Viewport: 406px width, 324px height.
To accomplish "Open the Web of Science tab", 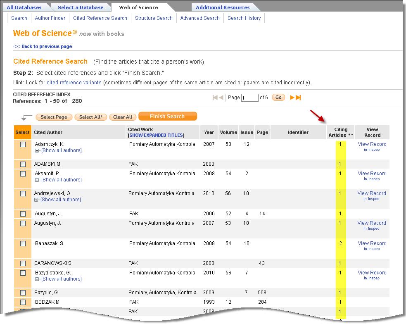I will pyautogui.click(x=138, y=7).
